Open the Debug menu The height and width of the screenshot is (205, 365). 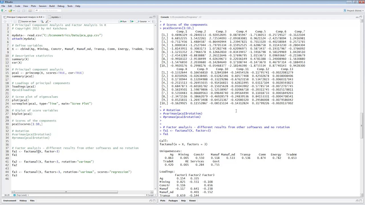(61, 6)
